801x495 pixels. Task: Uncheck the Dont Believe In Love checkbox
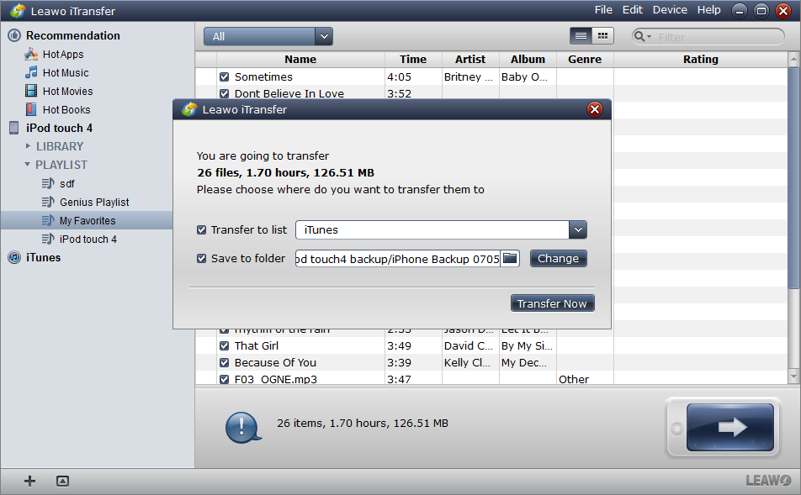[224, 94]
